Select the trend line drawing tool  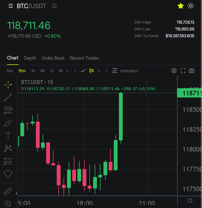coord(8,97)
